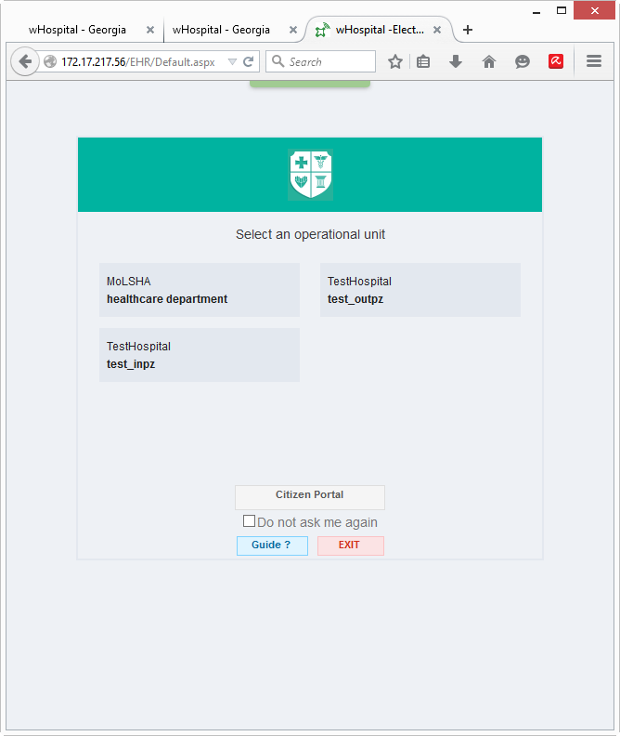Screen dimensions: 620x736
Task: Reload the page using the refresh icon
Action: click(x=249, y=61)
